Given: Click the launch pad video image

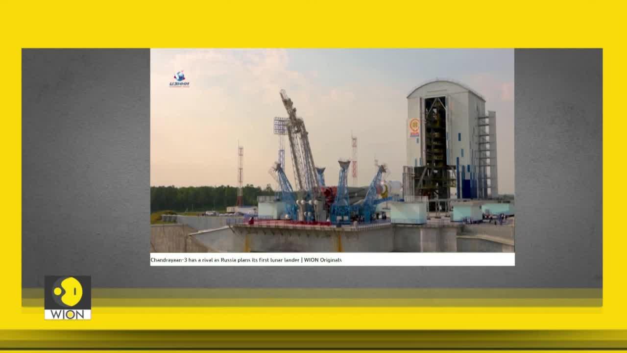Looking at the screenshot, I should point(332,150).
